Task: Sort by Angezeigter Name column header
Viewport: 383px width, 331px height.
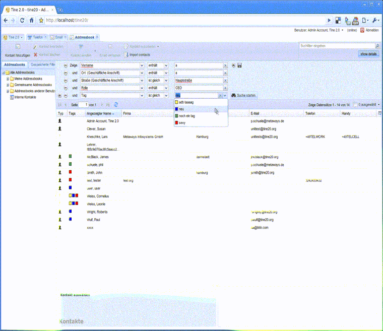Action: pyautogui.click(x=104, y=113)
